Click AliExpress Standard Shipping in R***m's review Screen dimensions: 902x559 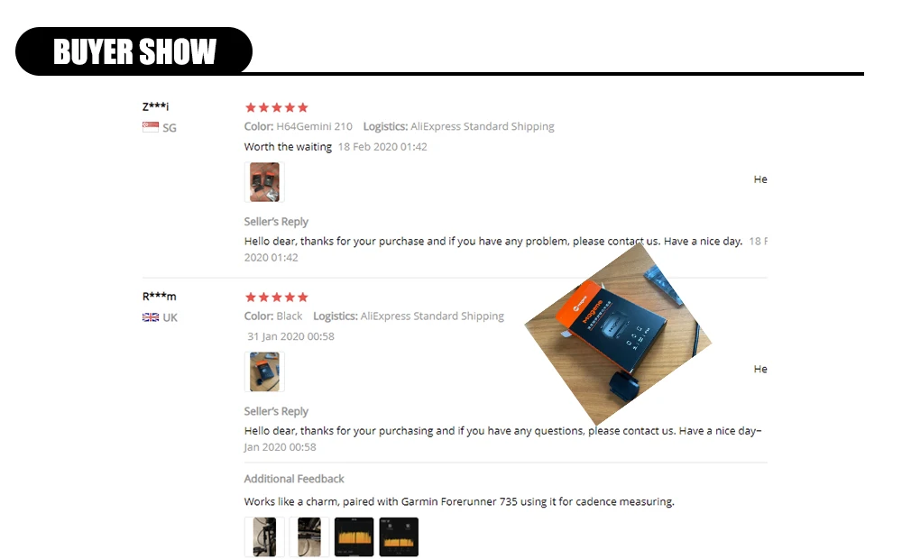432,316
